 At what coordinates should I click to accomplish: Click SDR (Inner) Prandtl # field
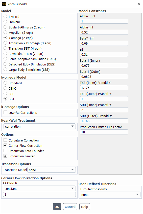[x=104, y=110]
